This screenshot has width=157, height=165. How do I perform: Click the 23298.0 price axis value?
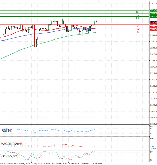(x=154, y=48)
